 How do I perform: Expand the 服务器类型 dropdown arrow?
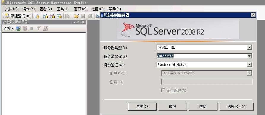[x=250, y=47]
